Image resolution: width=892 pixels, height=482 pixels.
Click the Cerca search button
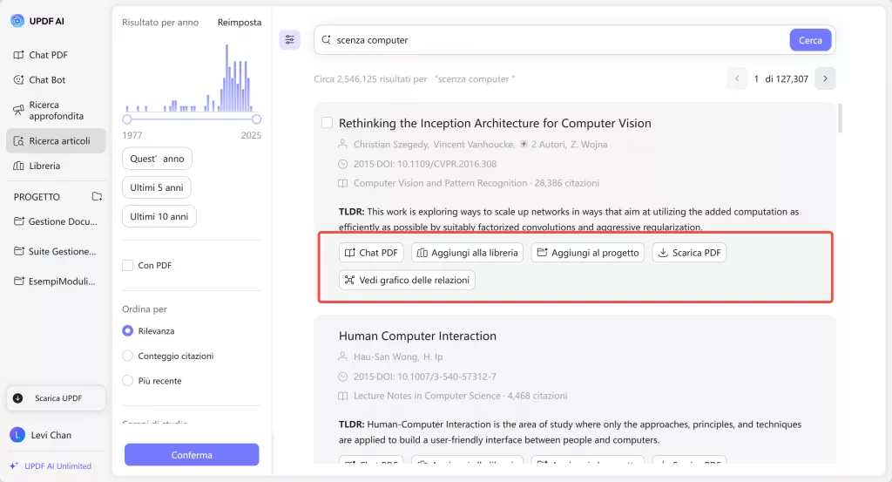pyautogui.click(x=810, y=40)
